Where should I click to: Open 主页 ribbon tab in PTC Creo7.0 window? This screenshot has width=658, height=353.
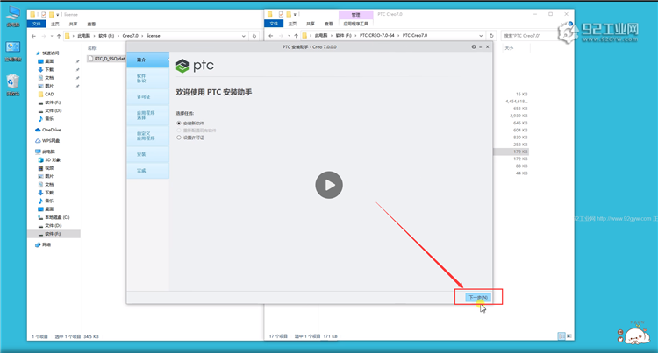pyautogui.click(x=292, y=24)
